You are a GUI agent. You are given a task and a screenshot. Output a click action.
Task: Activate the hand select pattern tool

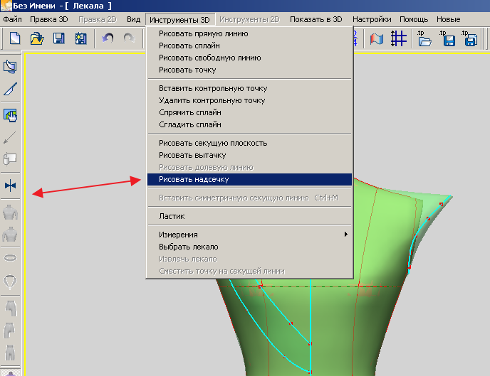(10, 115)
